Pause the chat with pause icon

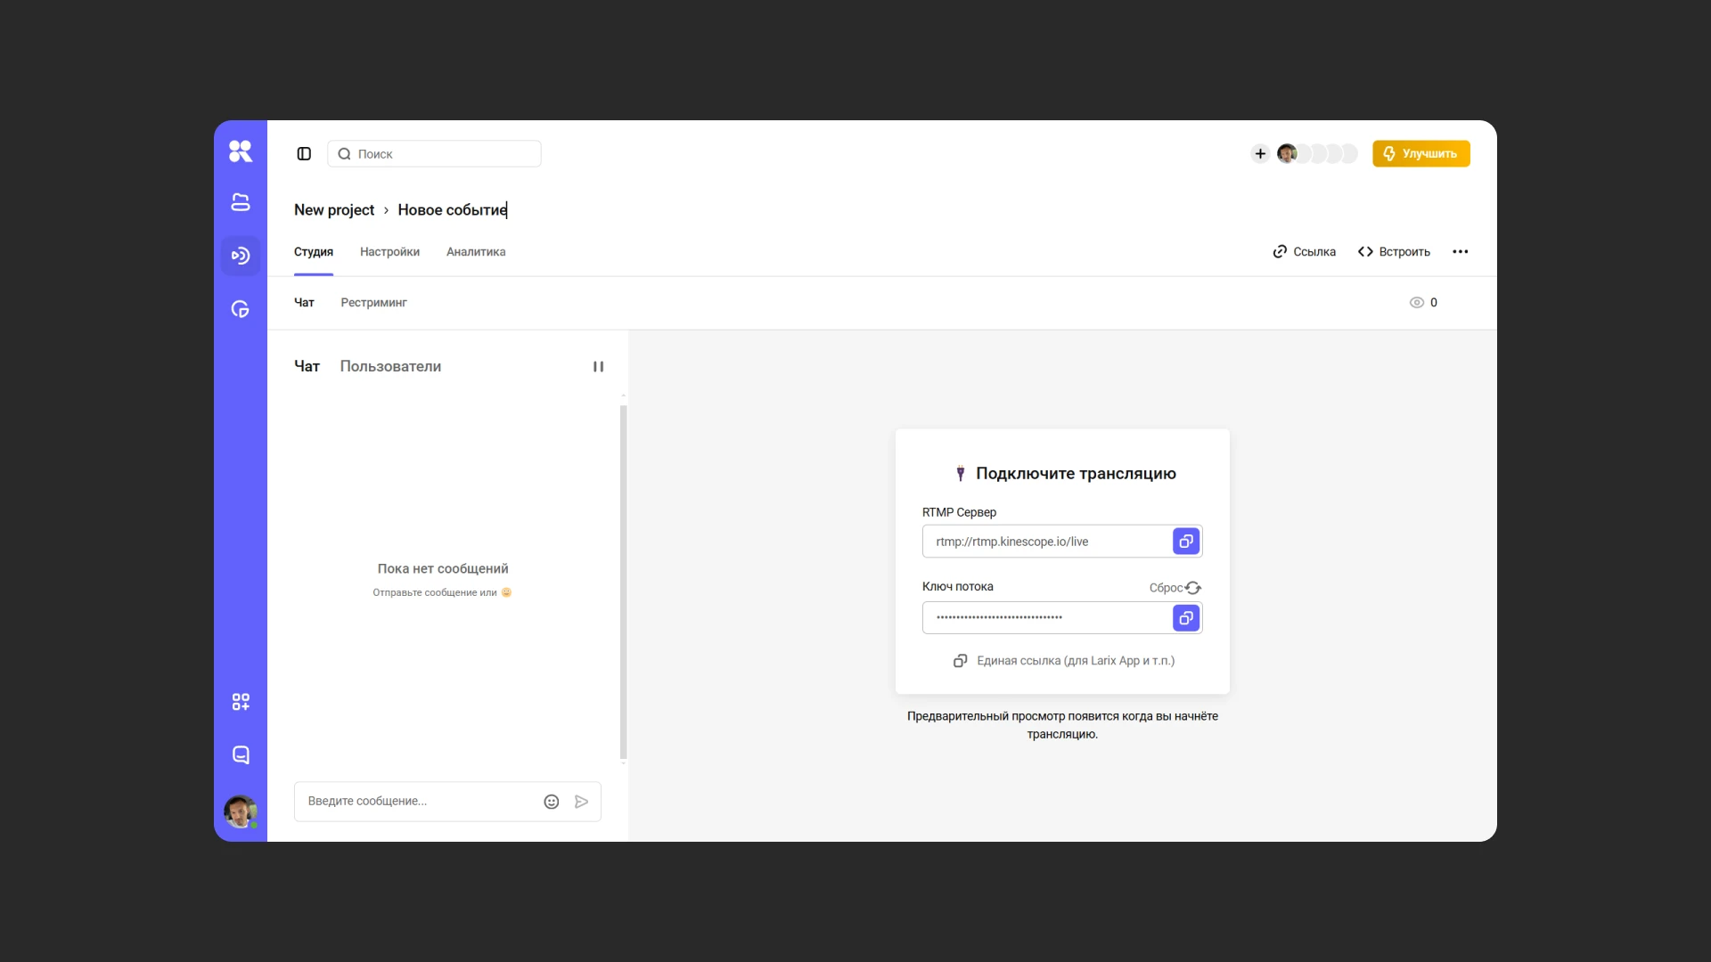pos(599,367)
